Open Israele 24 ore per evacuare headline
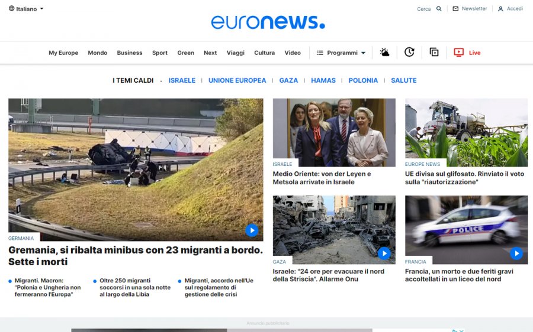 tap(328, 275)
